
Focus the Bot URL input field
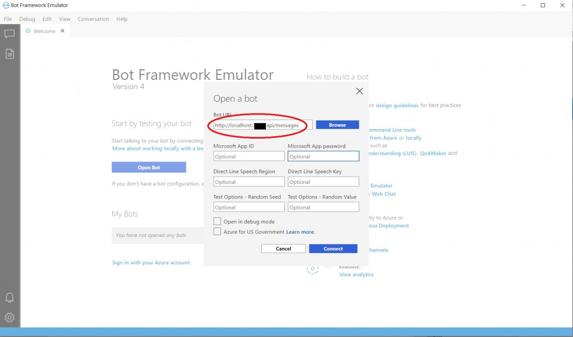(263, 125)
